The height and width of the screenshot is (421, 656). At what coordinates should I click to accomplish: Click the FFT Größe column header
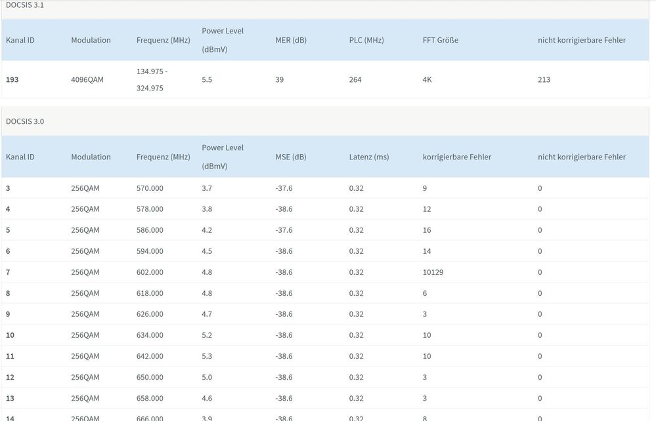440,40
